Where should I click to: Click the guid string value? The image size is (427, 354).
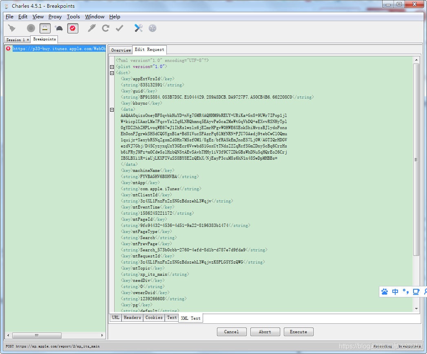coord(216,97)
